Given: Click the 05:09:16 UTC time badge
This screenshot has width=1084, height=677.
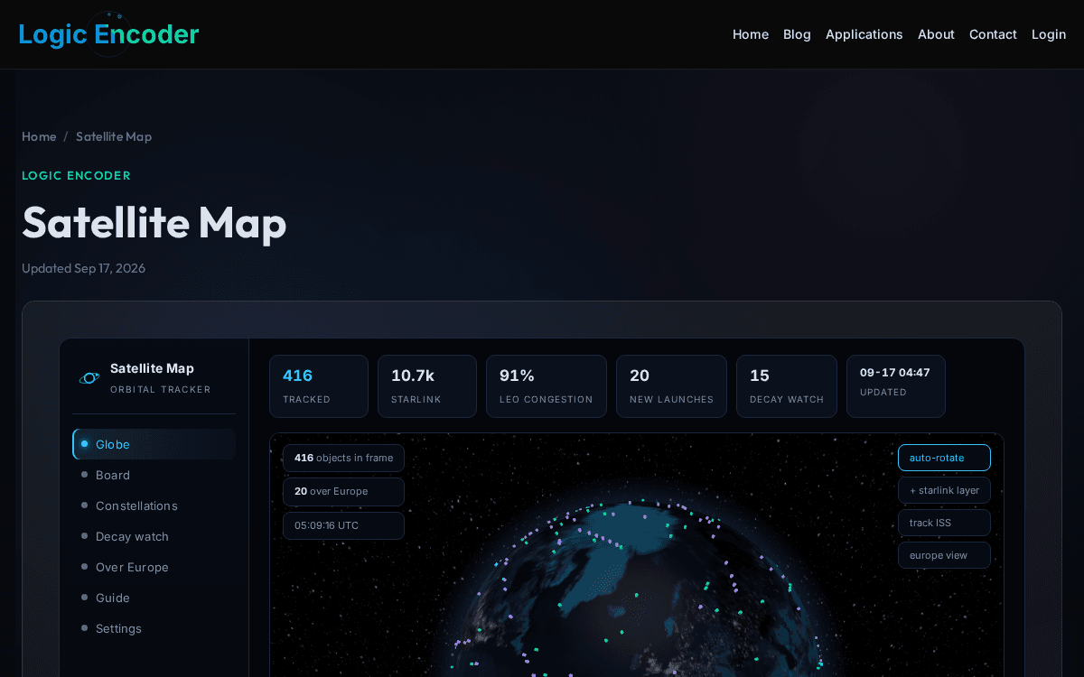Looking at the screenshot, I should coord(343,526).
